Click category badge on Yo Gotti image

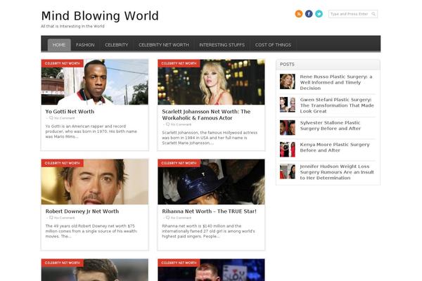coord(62,63)
